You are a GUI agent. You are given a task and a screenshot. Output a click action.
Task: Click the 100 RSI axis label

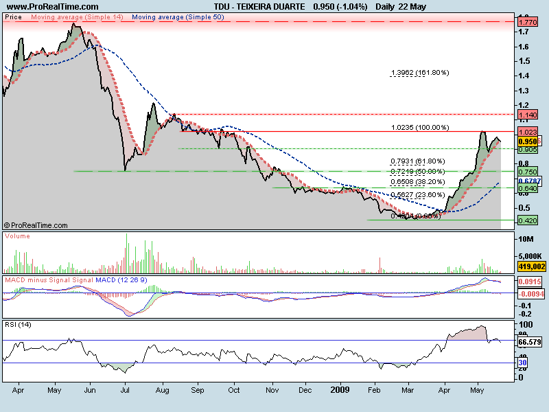click(526, 325)
